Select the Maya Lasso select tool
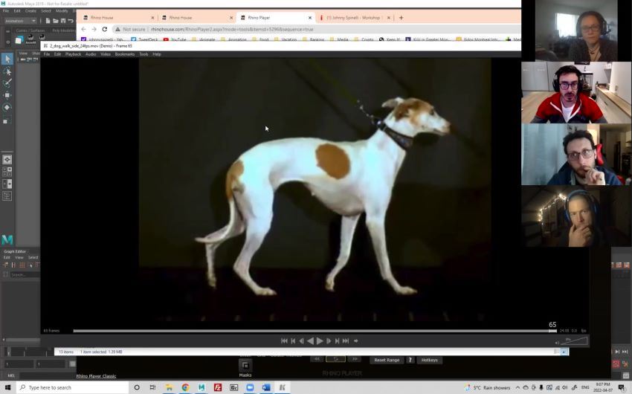Image resolution: width=632 pixels, height=394 pixels. click(x=7, y=71)
